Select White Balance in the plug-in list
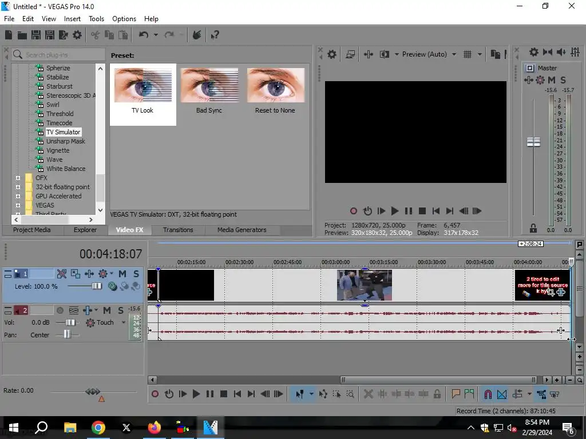Viewport: 586px width, 439px height. [x=66, y=169]
